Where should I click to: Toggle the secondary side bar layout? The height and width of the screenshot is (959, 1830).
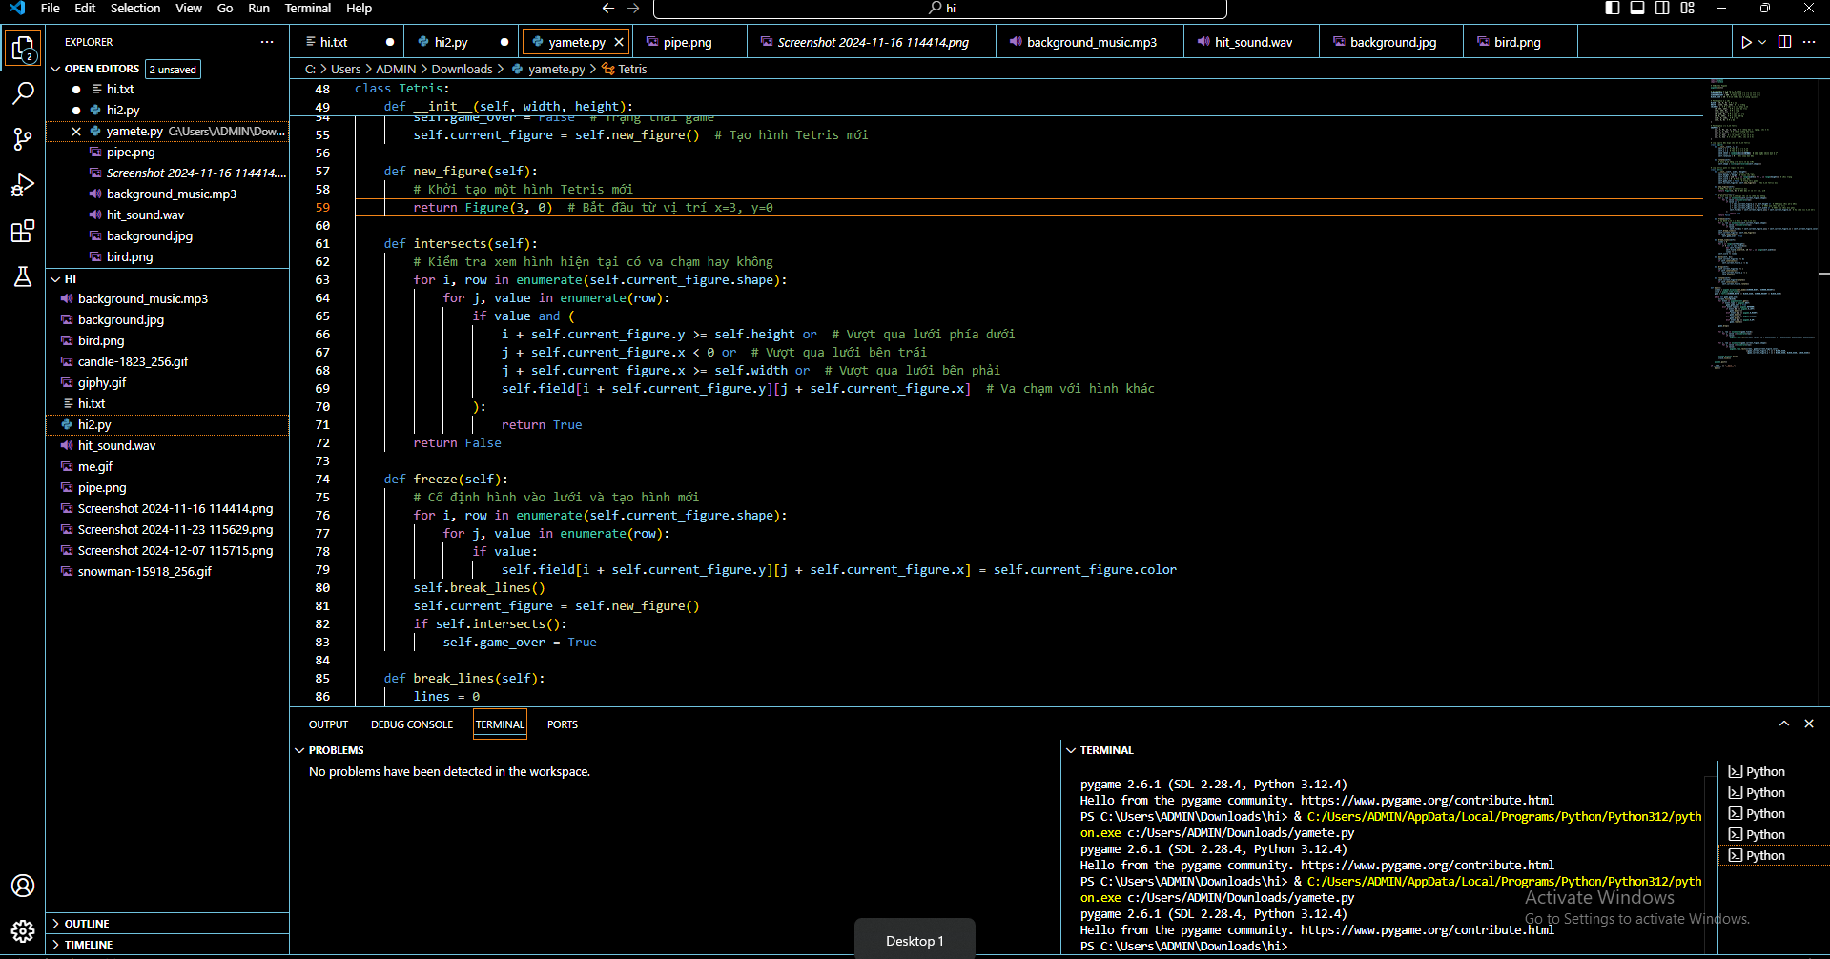[x=1662, y=8]
